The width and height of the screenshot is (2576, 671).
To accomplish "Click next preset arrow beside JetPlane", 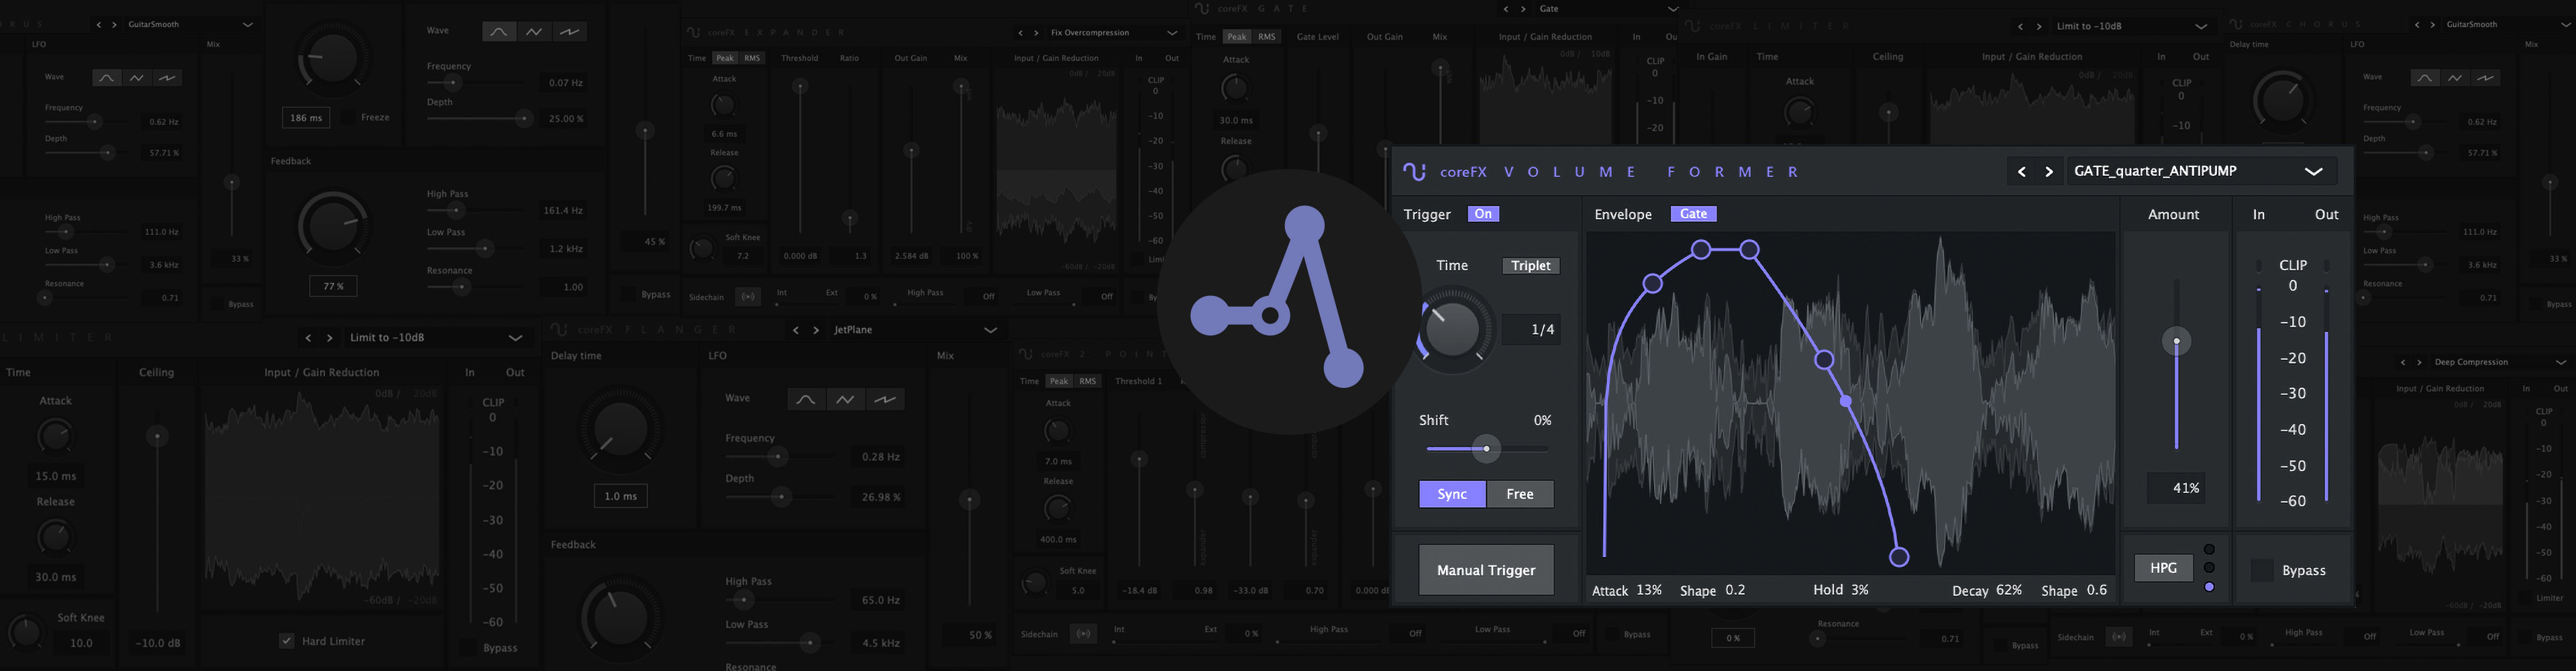I will pyautogui.click(x=816, y=330).
